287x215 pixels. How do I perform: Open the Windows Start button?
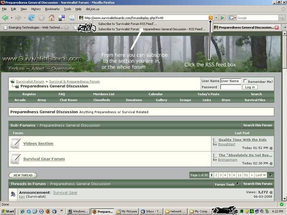[x=8, y=211]
